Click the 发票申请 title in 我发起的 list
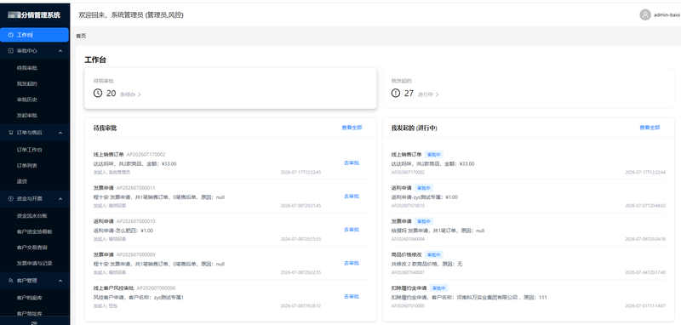 401,221
